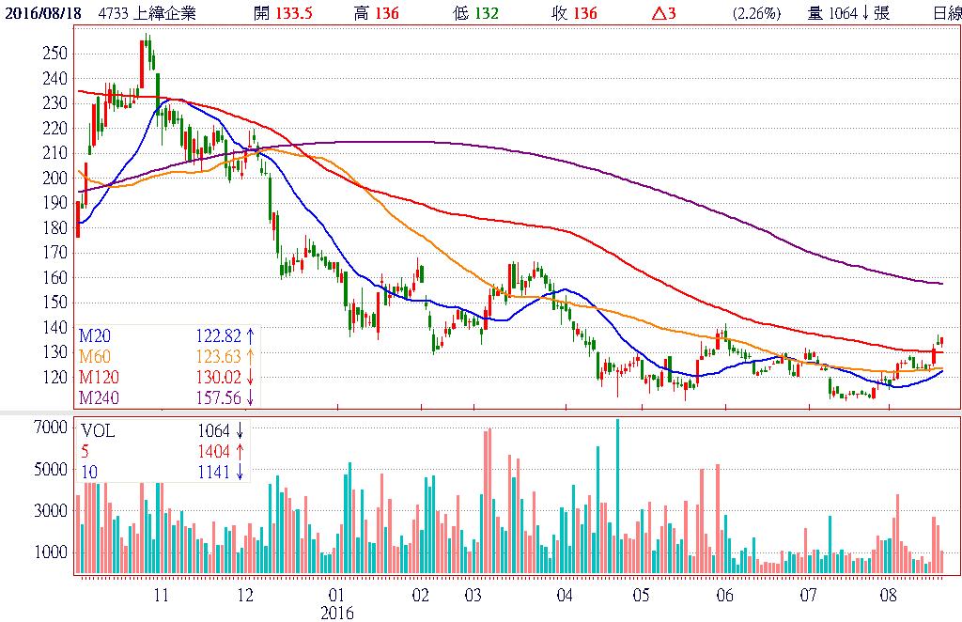Click the 08 month marker on time axis
The width and height of the screenshot is (962, 622).
[x=889, y=595]
